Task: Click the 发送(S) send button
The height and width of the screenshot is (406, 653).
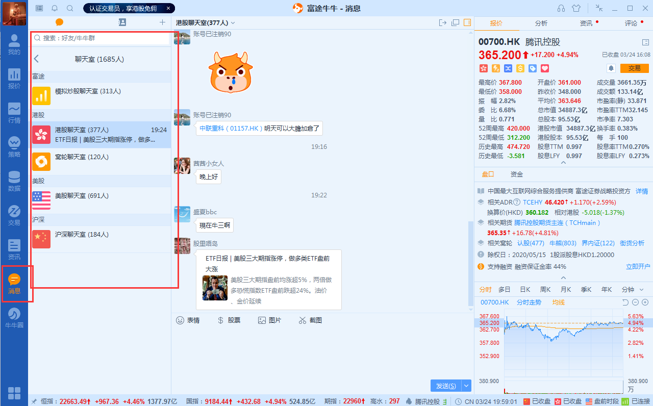Action: pos(446,386)
